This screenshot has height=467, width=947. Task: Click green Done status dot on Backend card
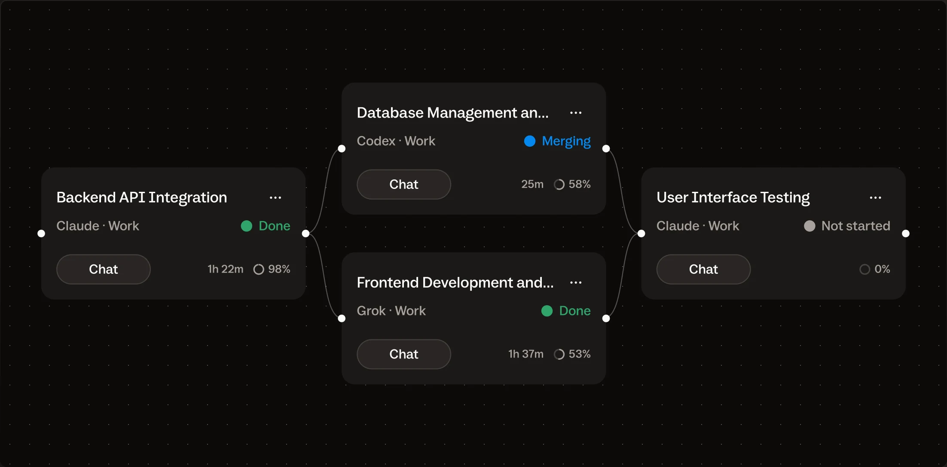pyautogui.click(x=247, y=226)
